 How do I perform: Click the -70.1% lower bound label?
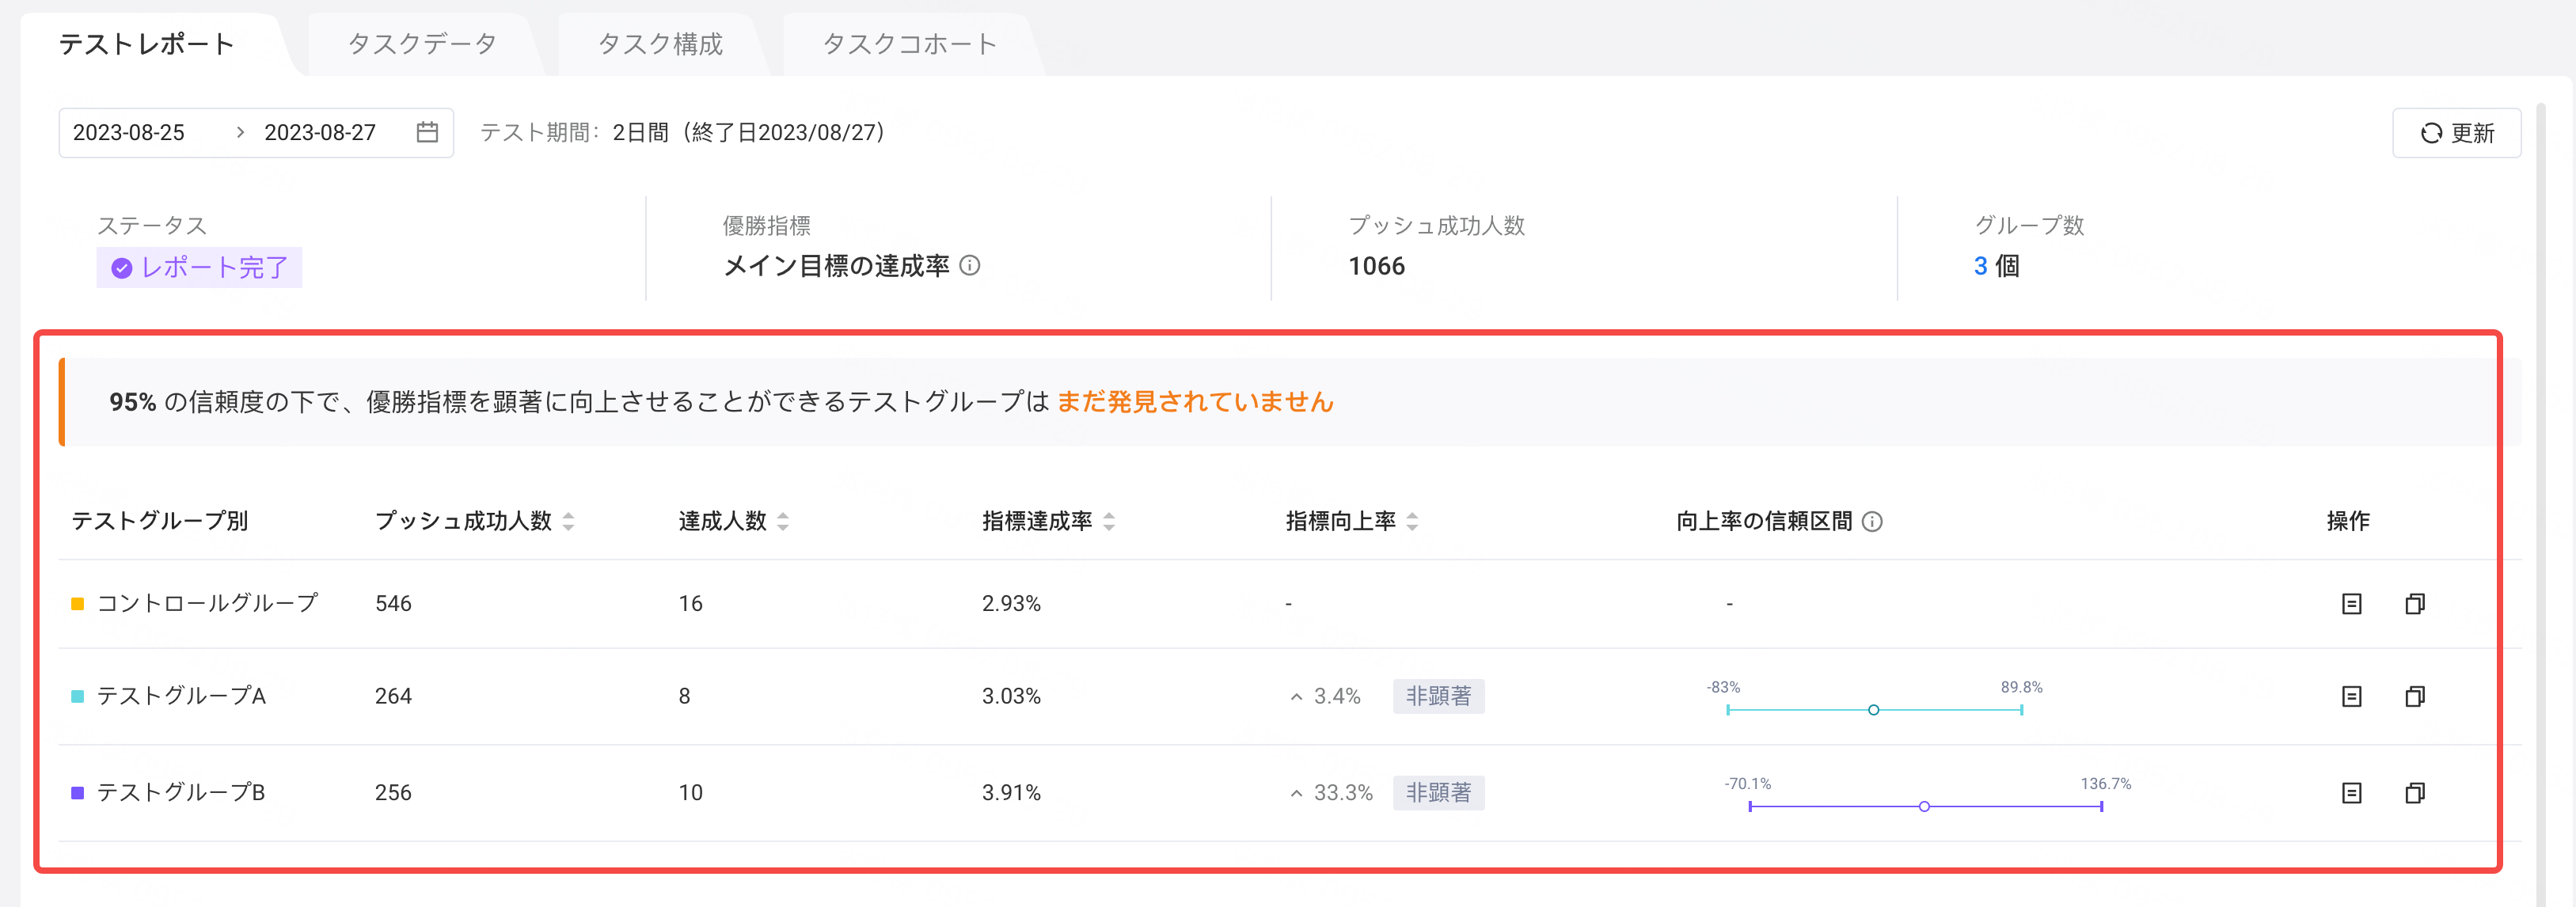click(1747, 784)
